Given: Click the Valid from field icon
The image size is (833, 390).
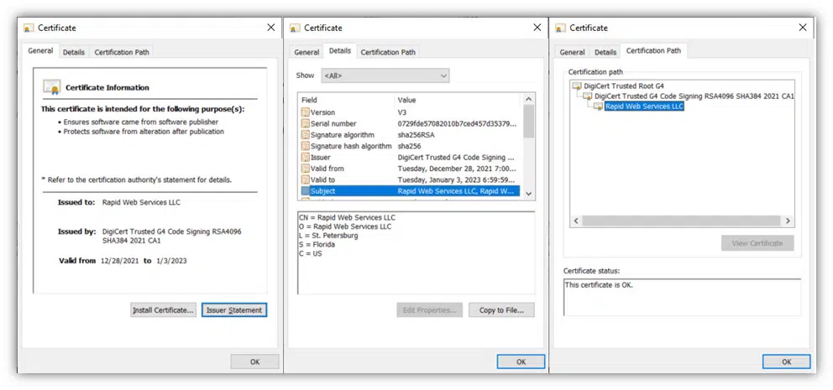Looking at the screenshot, I should pos(305,169).
